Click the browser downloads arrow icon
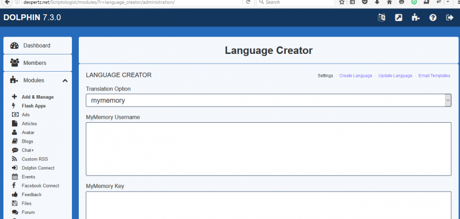 377,2
